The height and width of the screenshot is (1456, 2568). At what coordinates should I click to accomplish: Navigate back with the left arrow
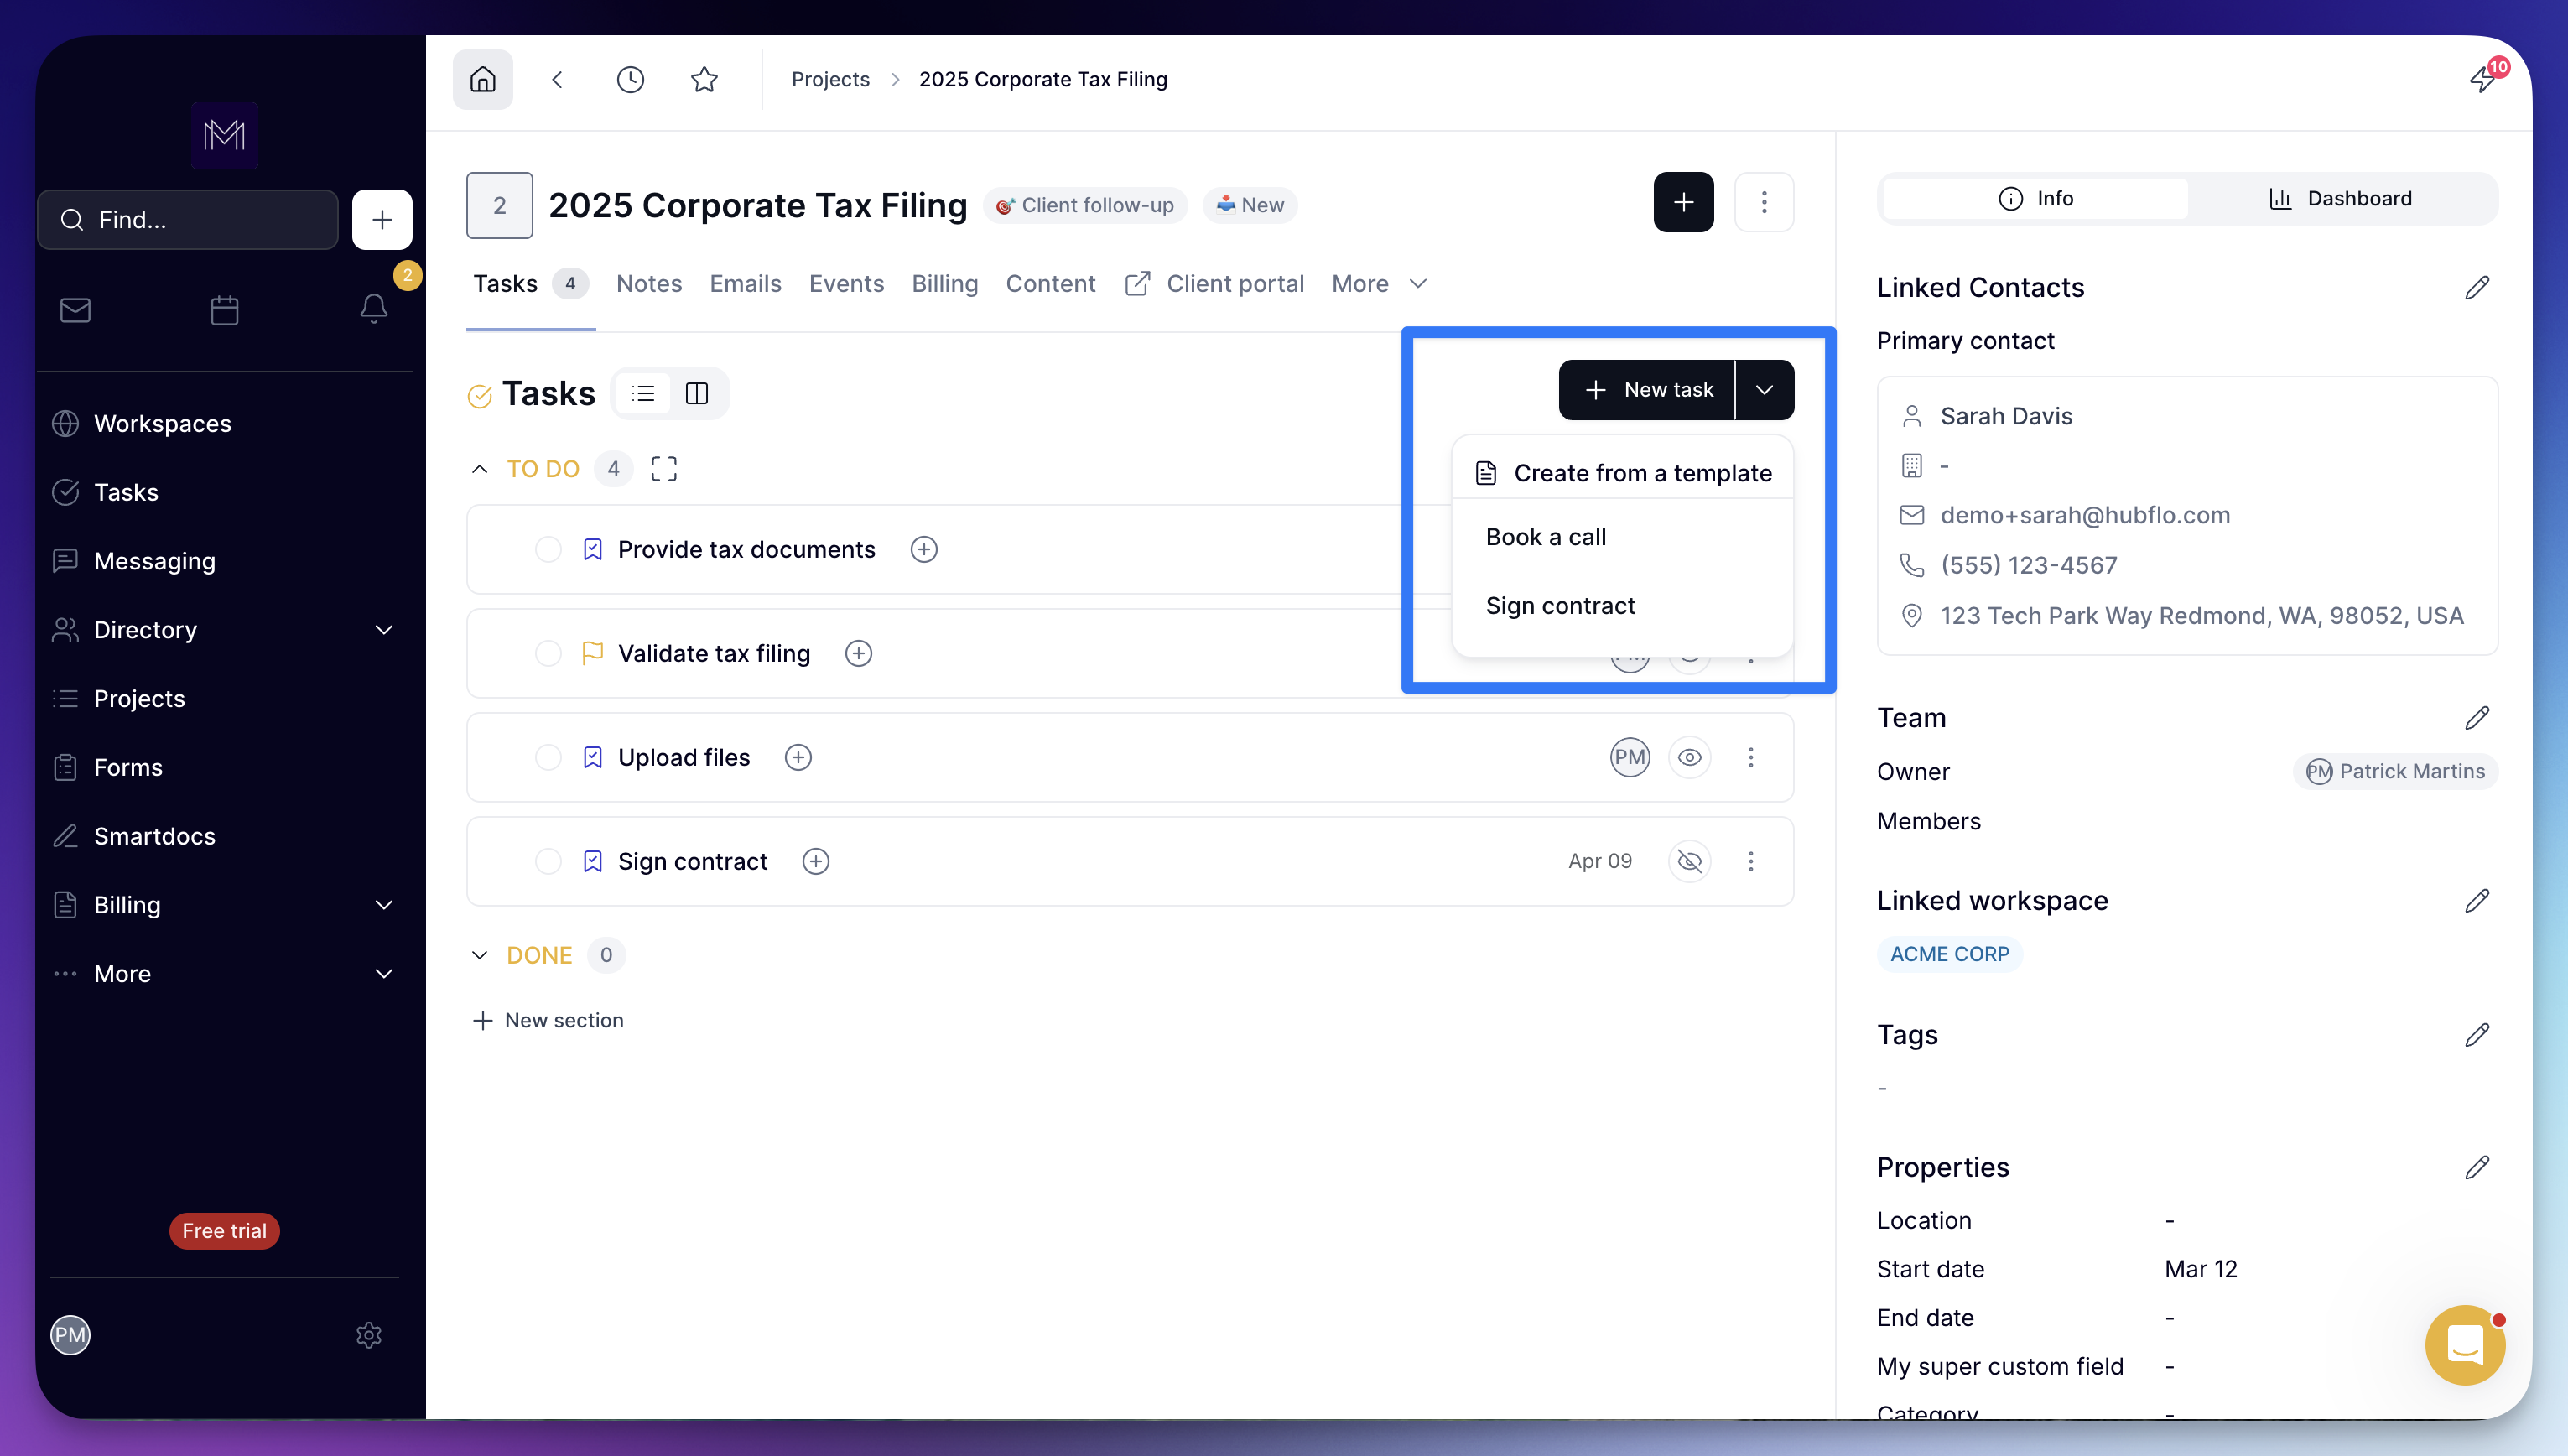558,79
